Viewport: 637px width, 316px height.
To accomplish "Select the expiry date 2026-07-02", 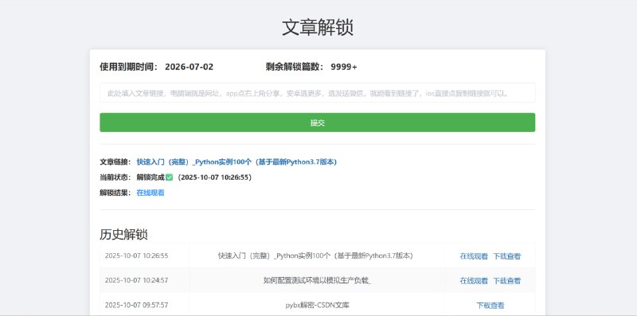I will click(189, 67).
